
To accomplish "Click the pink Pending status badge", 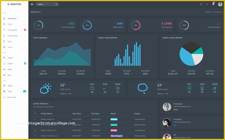I will pyautogui.click(x=114, y=130).
